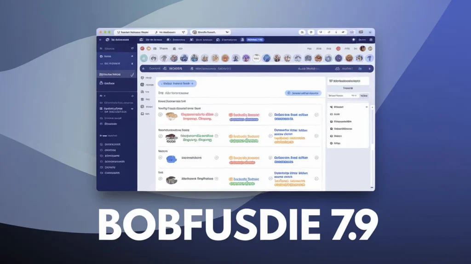Select the radio circle beside the blue hat row
This screenshot has height=264, width=471.
click(x=161, y=158)
